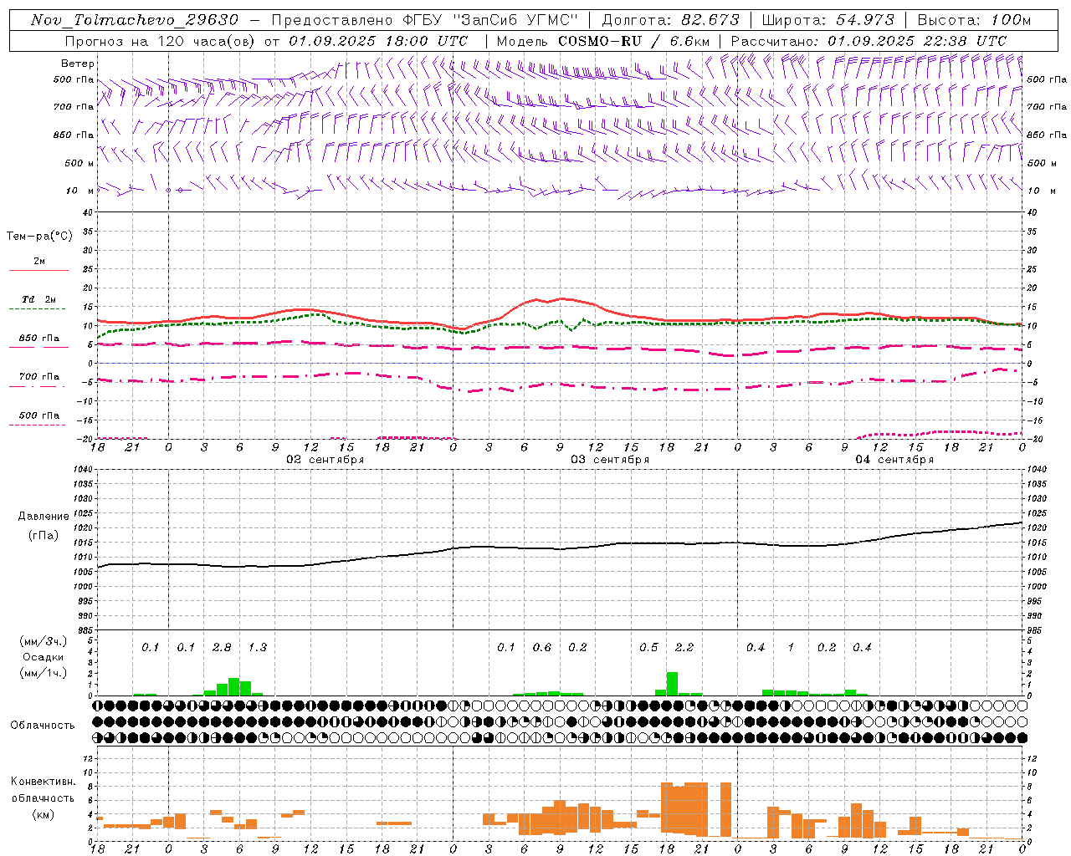Click the Td 2м dew point legend entry

tap(39, 299)
